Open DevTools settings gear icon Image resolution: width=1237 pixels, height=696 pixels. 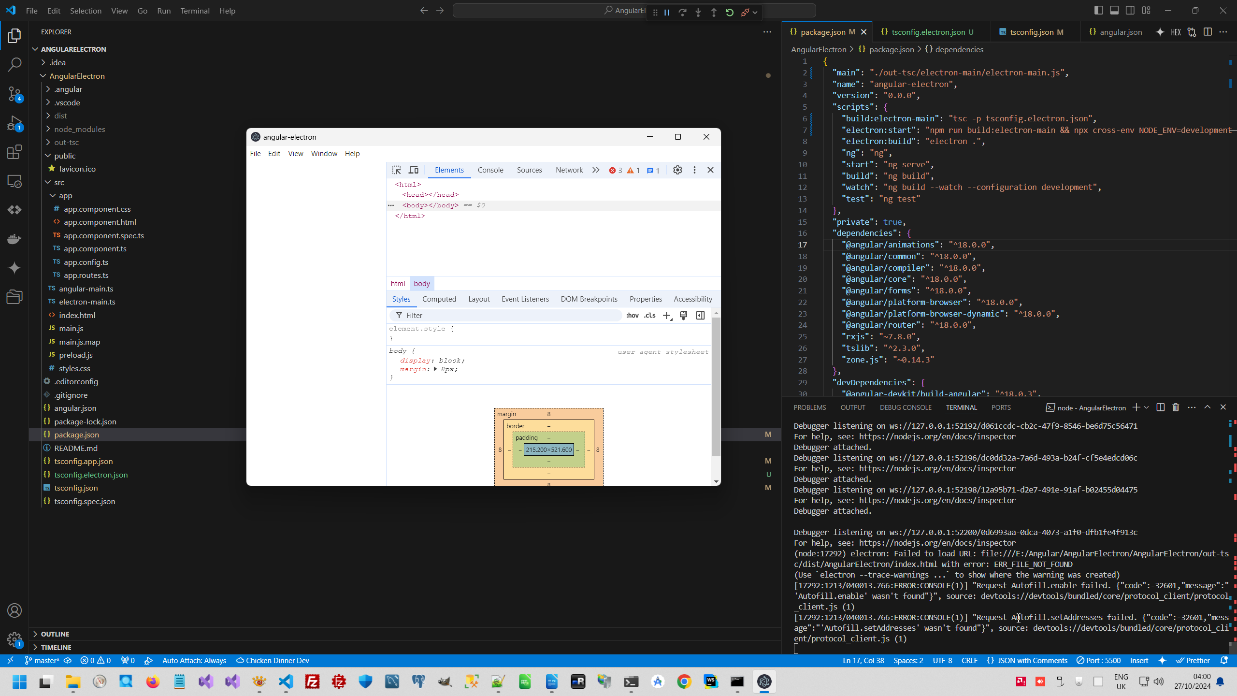coord(677,170)
